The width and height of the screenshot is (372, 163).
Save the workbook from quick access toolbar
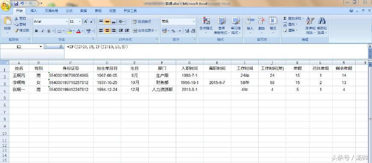tap(16, 3)
